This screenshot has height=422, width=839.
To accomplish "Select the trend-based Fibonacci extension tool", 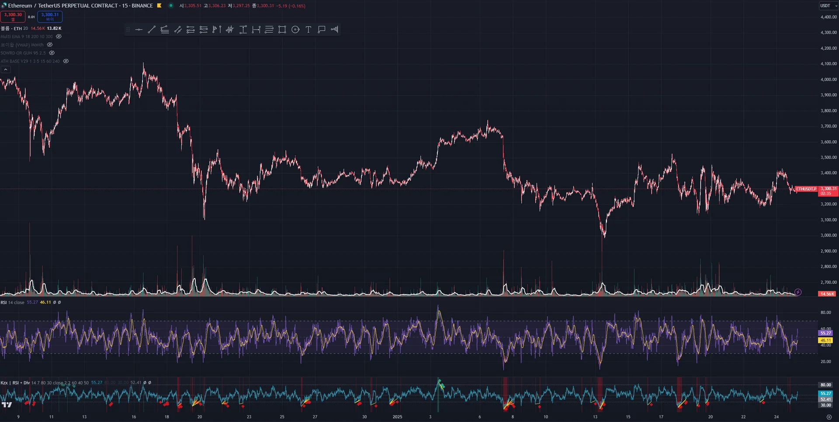I will click(x=204, y=30).
